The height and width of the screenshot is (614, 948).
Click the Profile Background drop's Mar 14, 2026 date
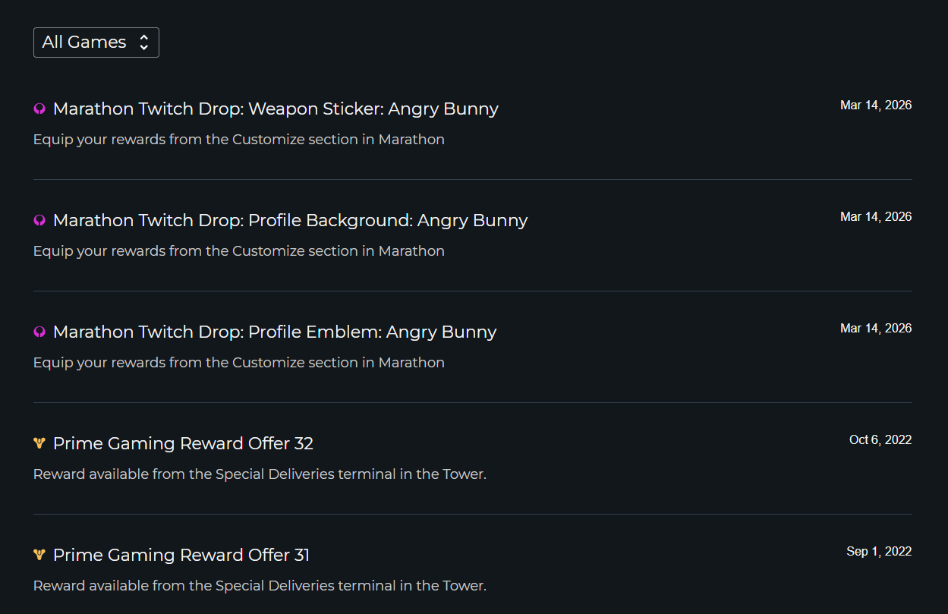coord(875,217)
